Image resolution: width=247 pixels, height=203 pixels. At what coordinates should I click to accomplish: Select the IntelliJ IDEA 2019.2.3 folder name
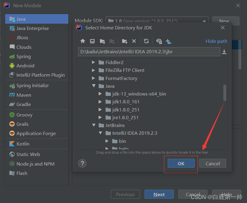[135, 133]
